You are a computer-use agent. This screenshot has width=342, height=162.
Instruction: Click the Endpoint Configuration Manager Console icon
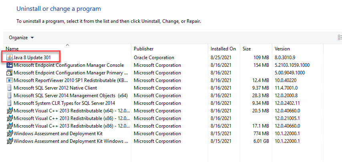pos(10,65)
